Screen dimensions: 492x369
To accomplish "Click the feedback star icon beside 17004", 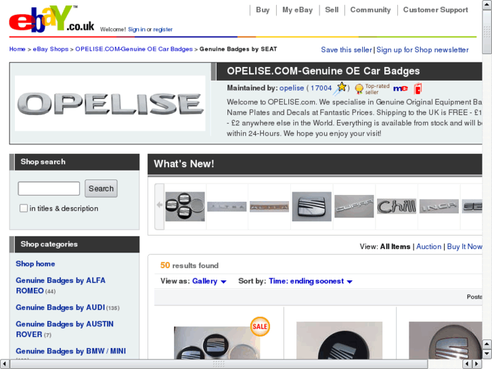I will pyautogui.click(x=340, y=88).
